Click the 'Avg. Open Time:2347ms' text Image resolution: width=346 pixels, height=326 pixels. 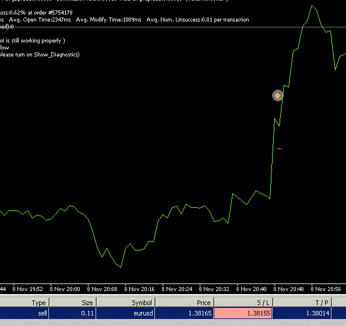(40, 20)
